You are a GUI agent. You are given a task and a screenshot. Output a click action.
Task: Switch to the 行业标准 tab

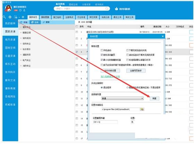click(x=81, y=17)
